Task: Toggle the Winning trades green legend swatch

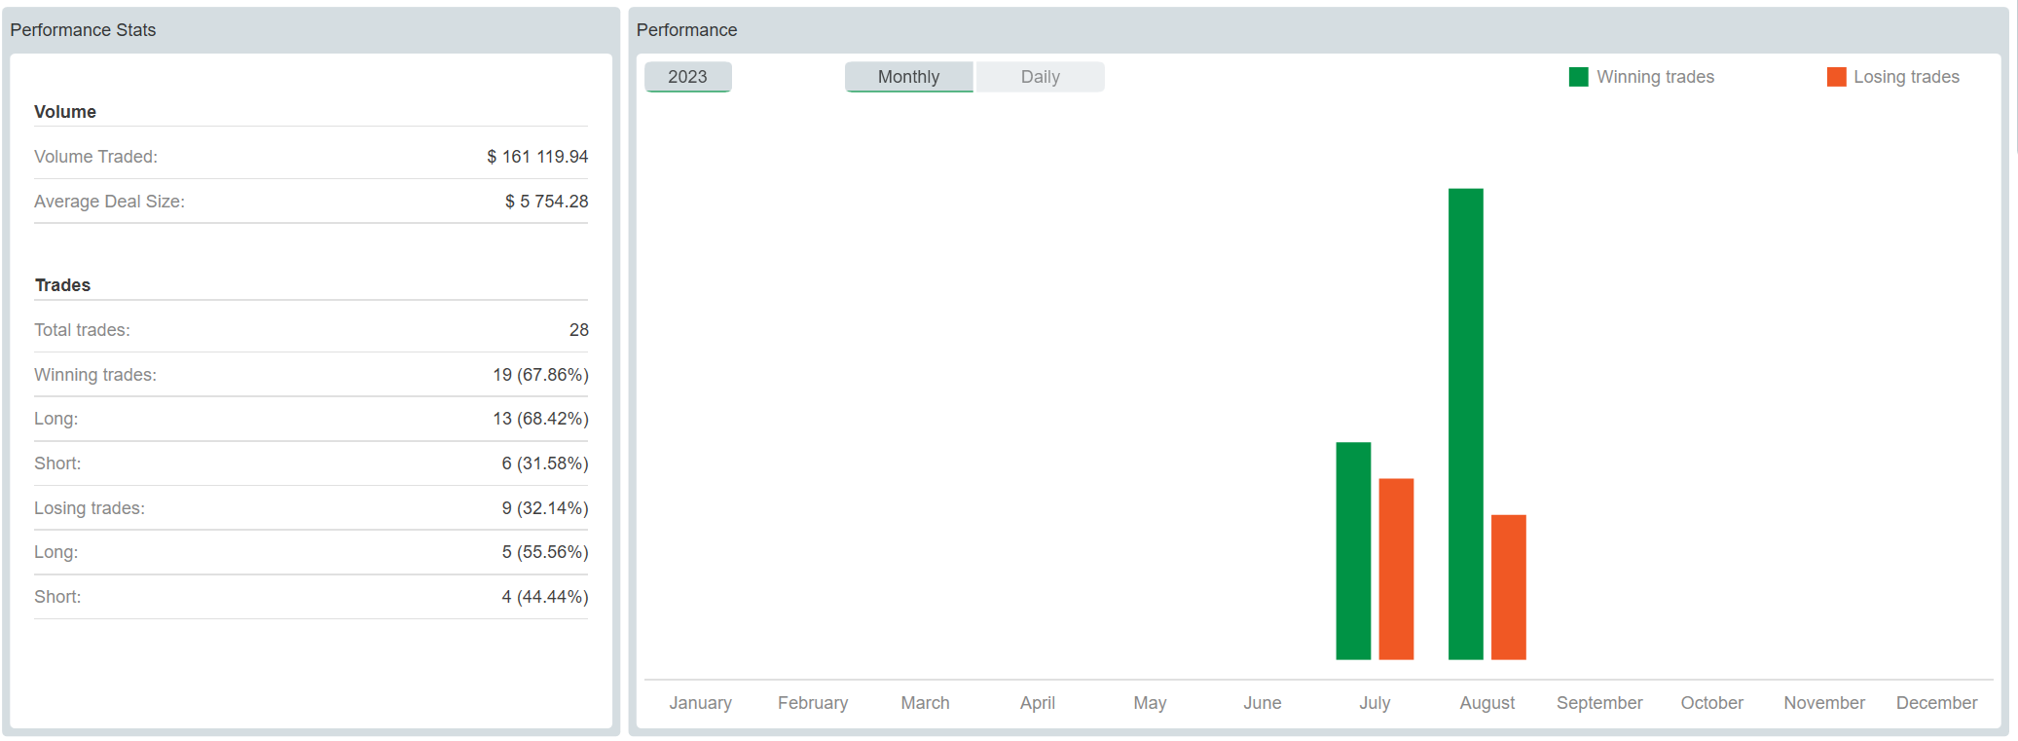Action: (1578, 77)
